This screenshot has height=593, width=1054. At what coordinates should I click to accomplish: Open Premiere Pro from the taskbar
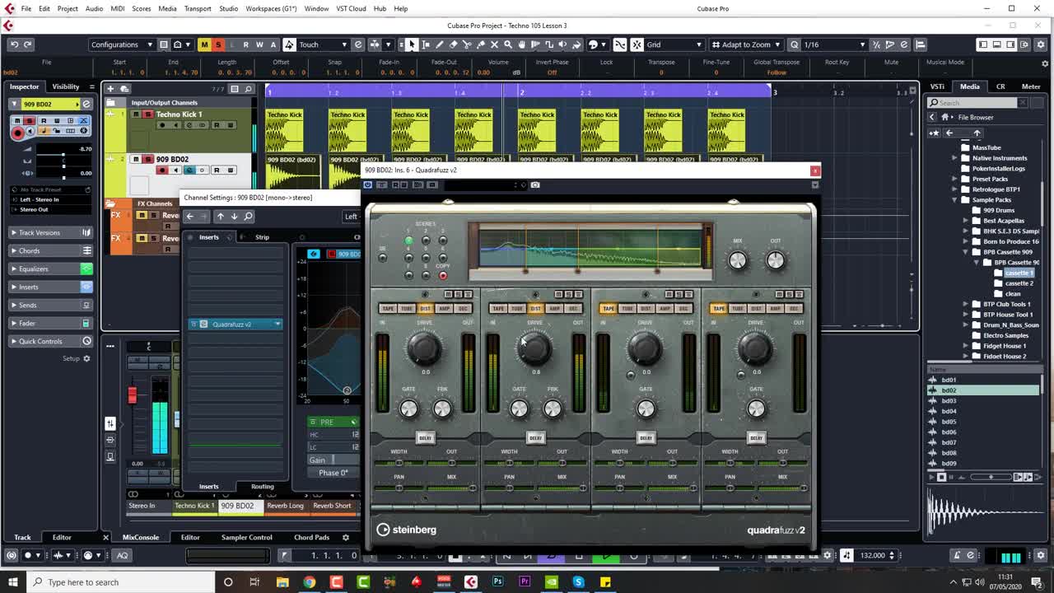tap(525, 582)
